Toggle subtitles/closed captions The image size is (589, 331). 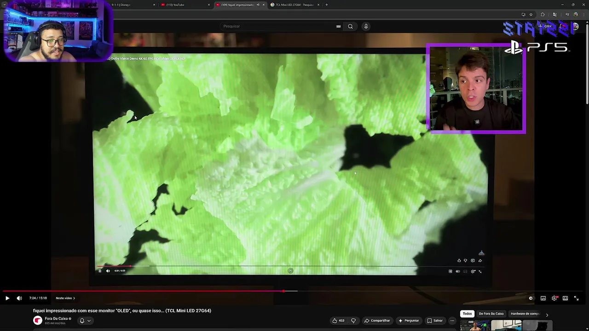[x=543, y=298]
